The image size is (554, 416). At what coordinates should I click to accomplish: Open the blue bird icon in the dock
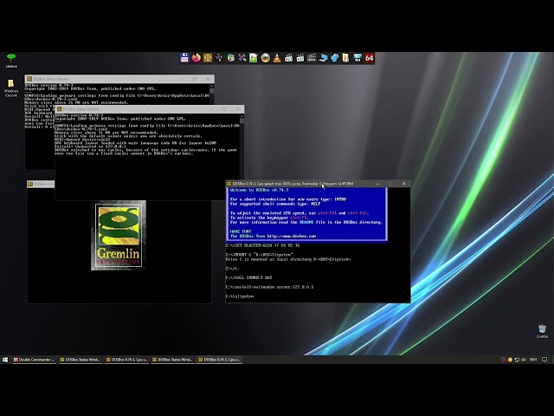[335, 58]
